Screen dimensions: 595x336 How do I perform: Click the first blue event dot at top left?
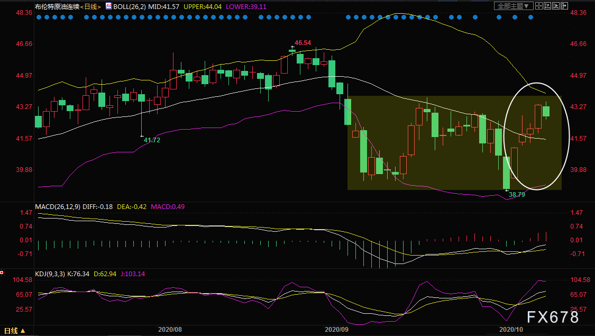click(x=39, y=17)
